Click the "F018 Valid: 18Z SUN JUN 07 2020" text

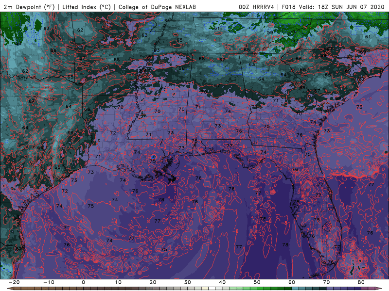333,7
